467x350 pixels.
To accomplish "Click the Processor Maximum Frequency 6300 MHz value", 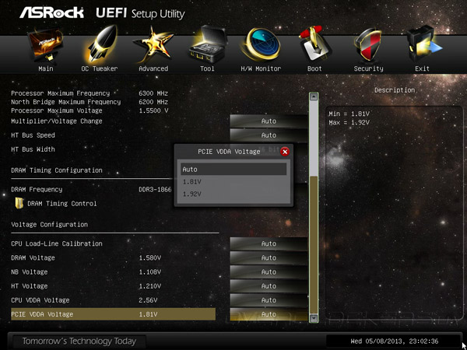I will (x=153, y=93).
